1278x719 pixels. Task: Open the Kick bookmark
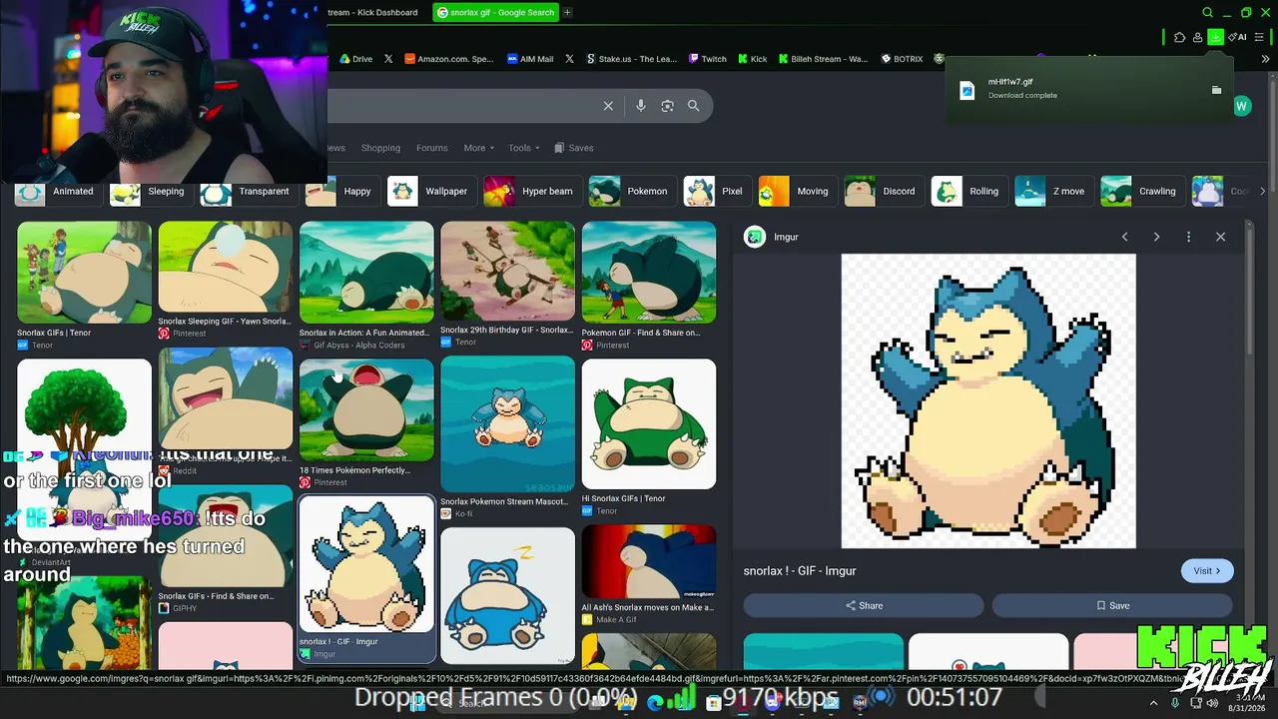pyautogui.click(x=753, y=59)
